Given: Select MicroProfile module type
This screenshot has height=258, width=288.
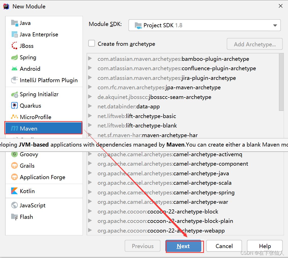Looking at the screenshot, I should [x=44, y=117].
